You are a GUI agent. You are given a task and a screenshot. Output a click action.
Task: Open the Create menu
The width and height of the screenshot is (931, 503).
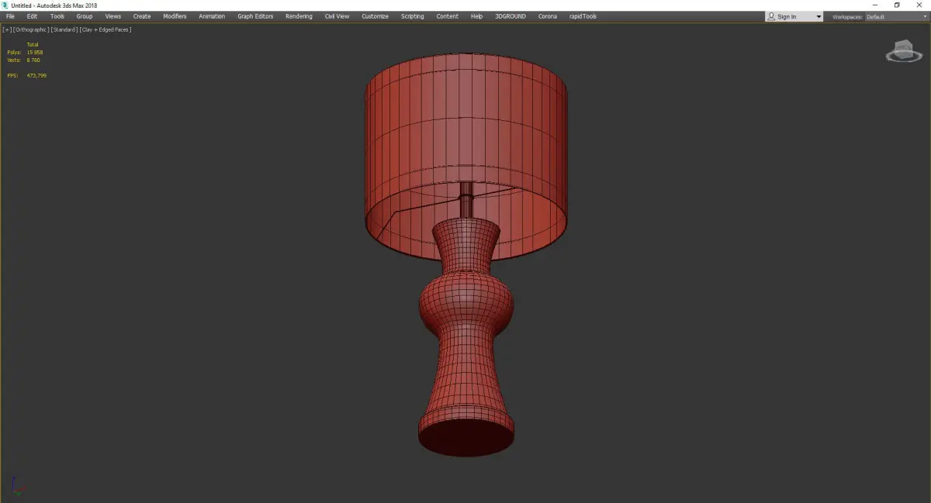point(142,16)
